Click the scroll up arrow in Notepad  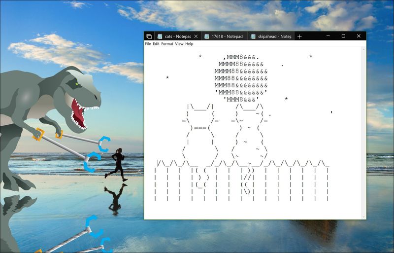point(363,50)
